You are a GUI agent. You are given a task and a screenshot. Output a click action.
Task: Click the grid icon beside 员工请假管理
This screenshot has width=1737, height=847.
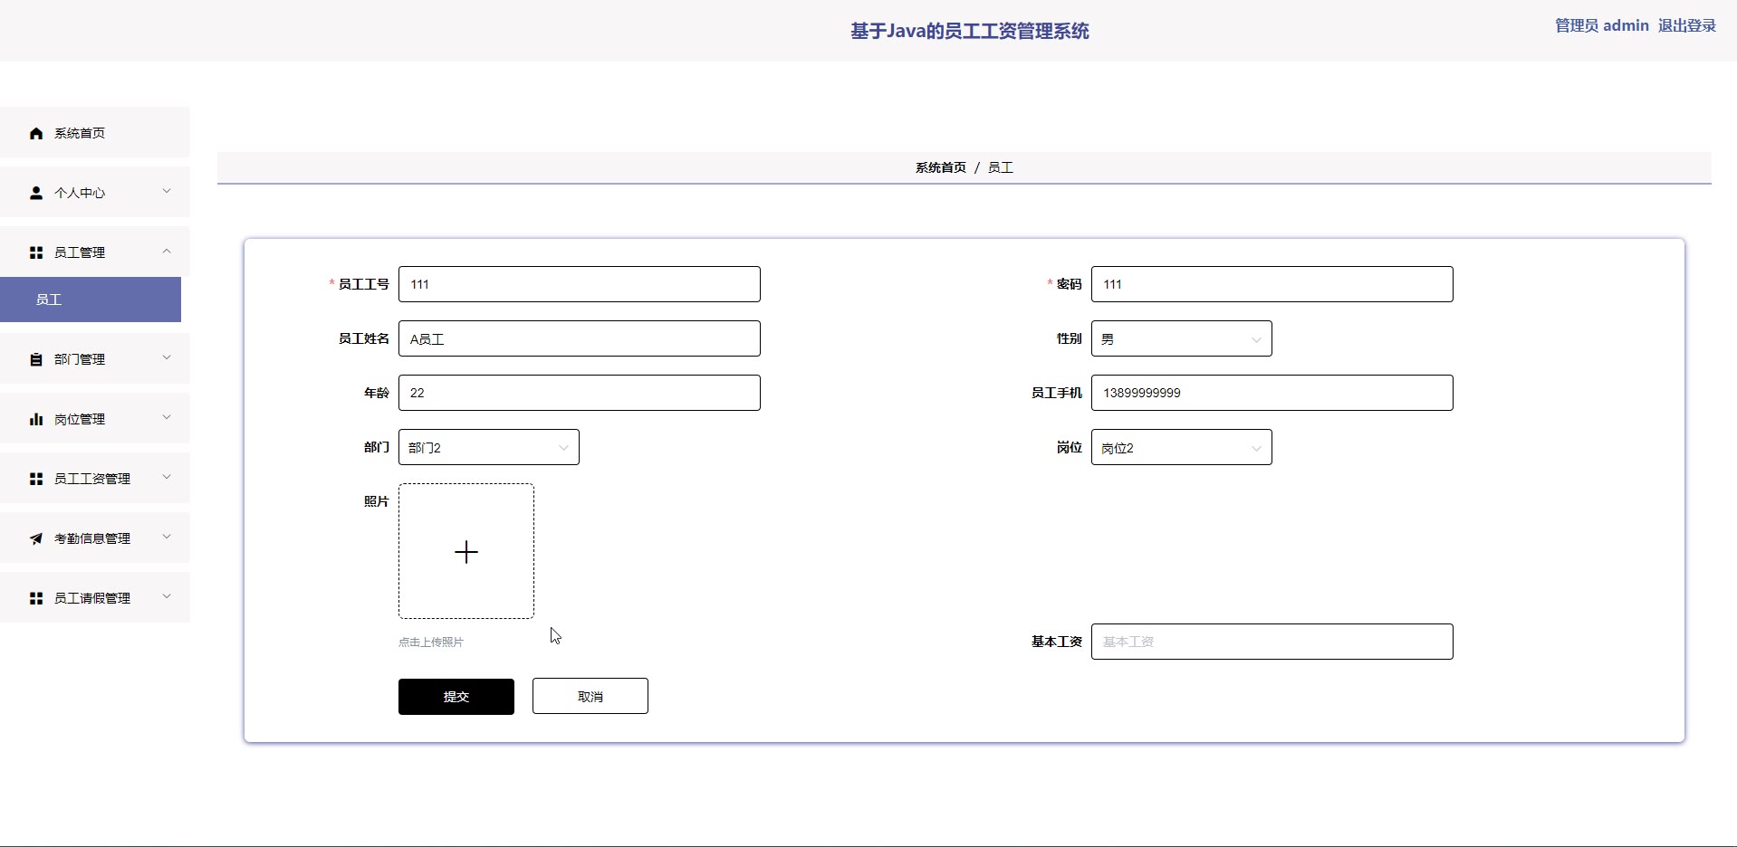pyautogui.click(x=36, y=598)
